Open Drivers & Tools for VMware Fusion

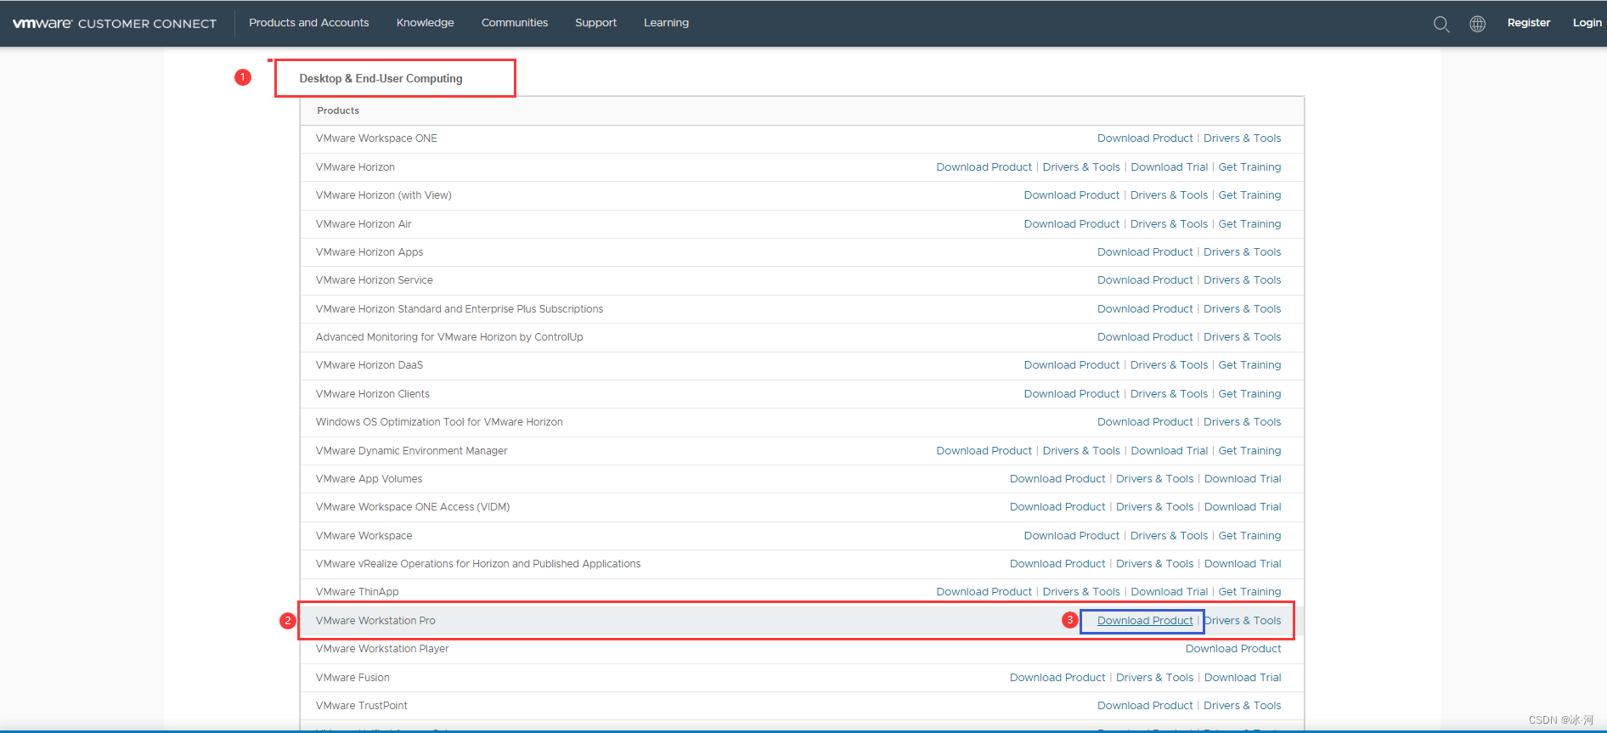click(1155, 678)
